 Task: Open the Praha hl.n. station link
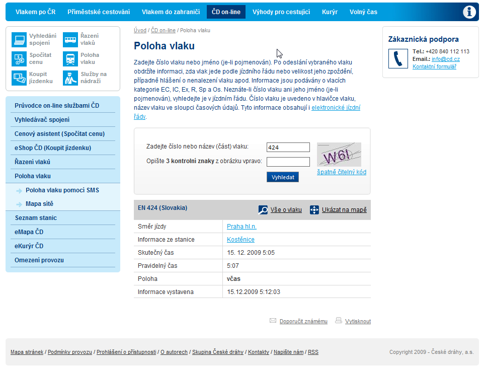tap(242, 227)
